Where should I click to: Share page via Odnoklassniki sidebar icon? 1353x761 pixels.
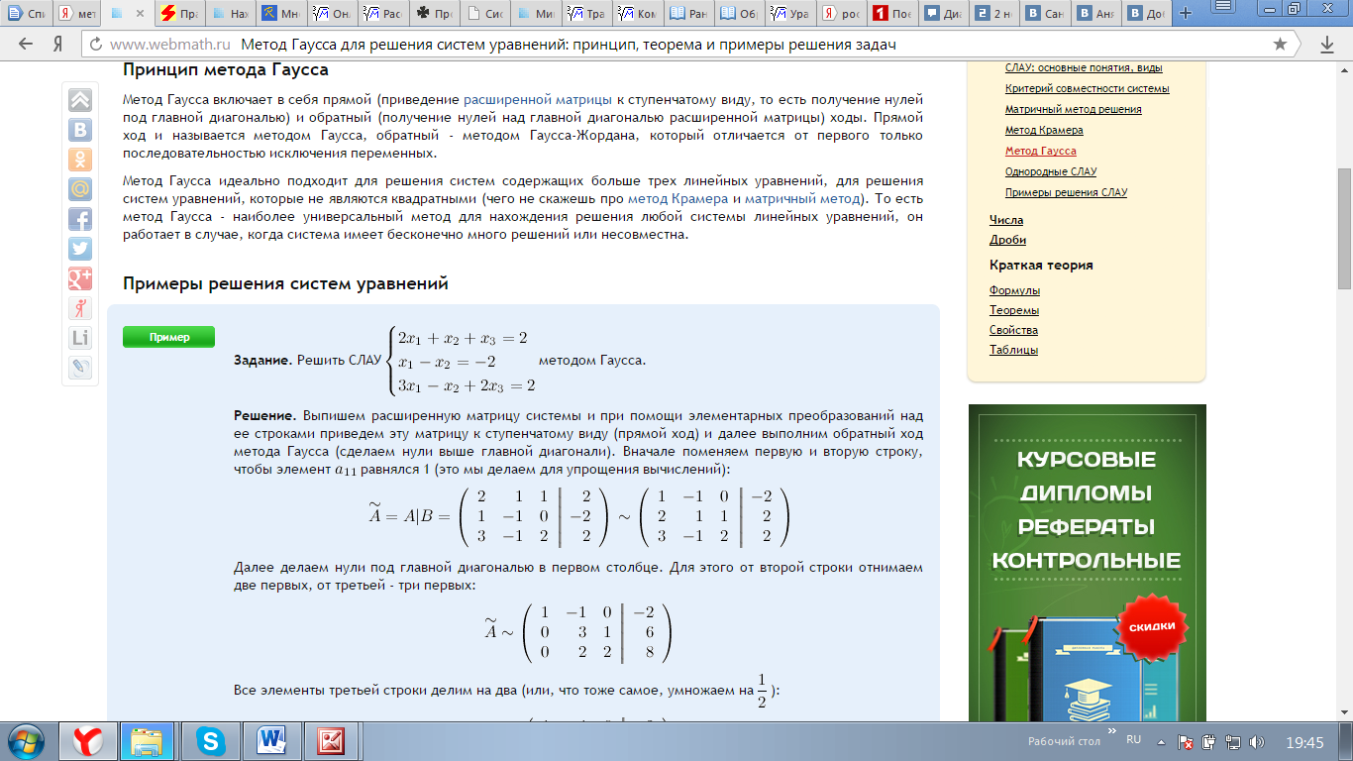(80, 160)
